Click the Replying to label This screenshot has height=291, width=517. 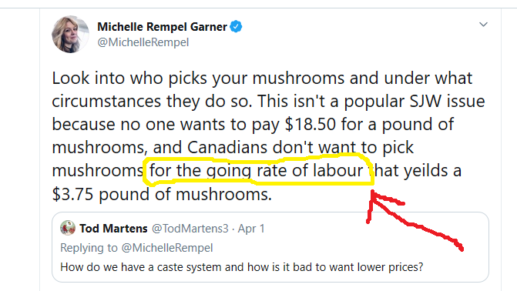[x=89, y=248]
